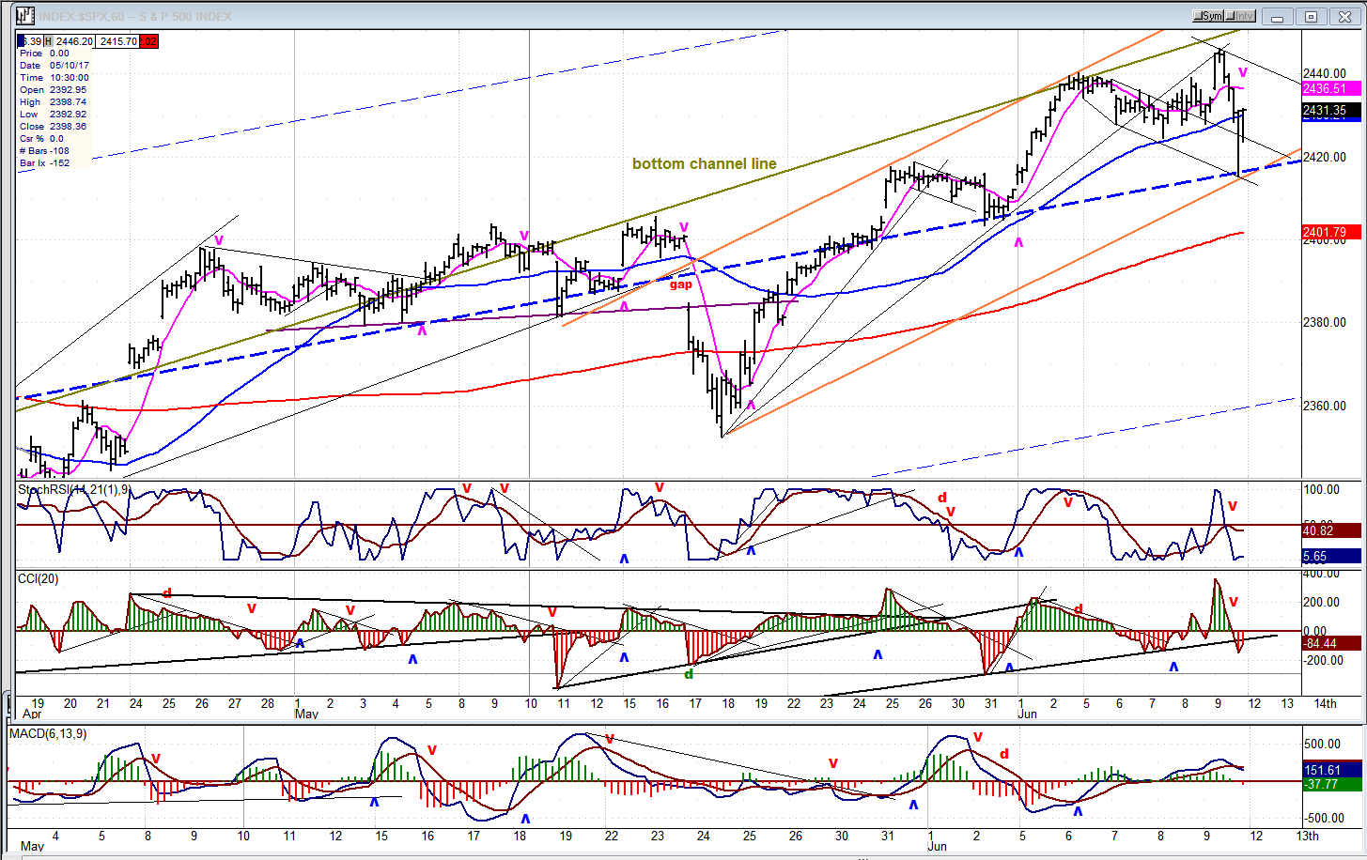Screen dimensions: 1367x860
Task: Click the magenta 2436.51 price tag
Action: (1325, 89)
